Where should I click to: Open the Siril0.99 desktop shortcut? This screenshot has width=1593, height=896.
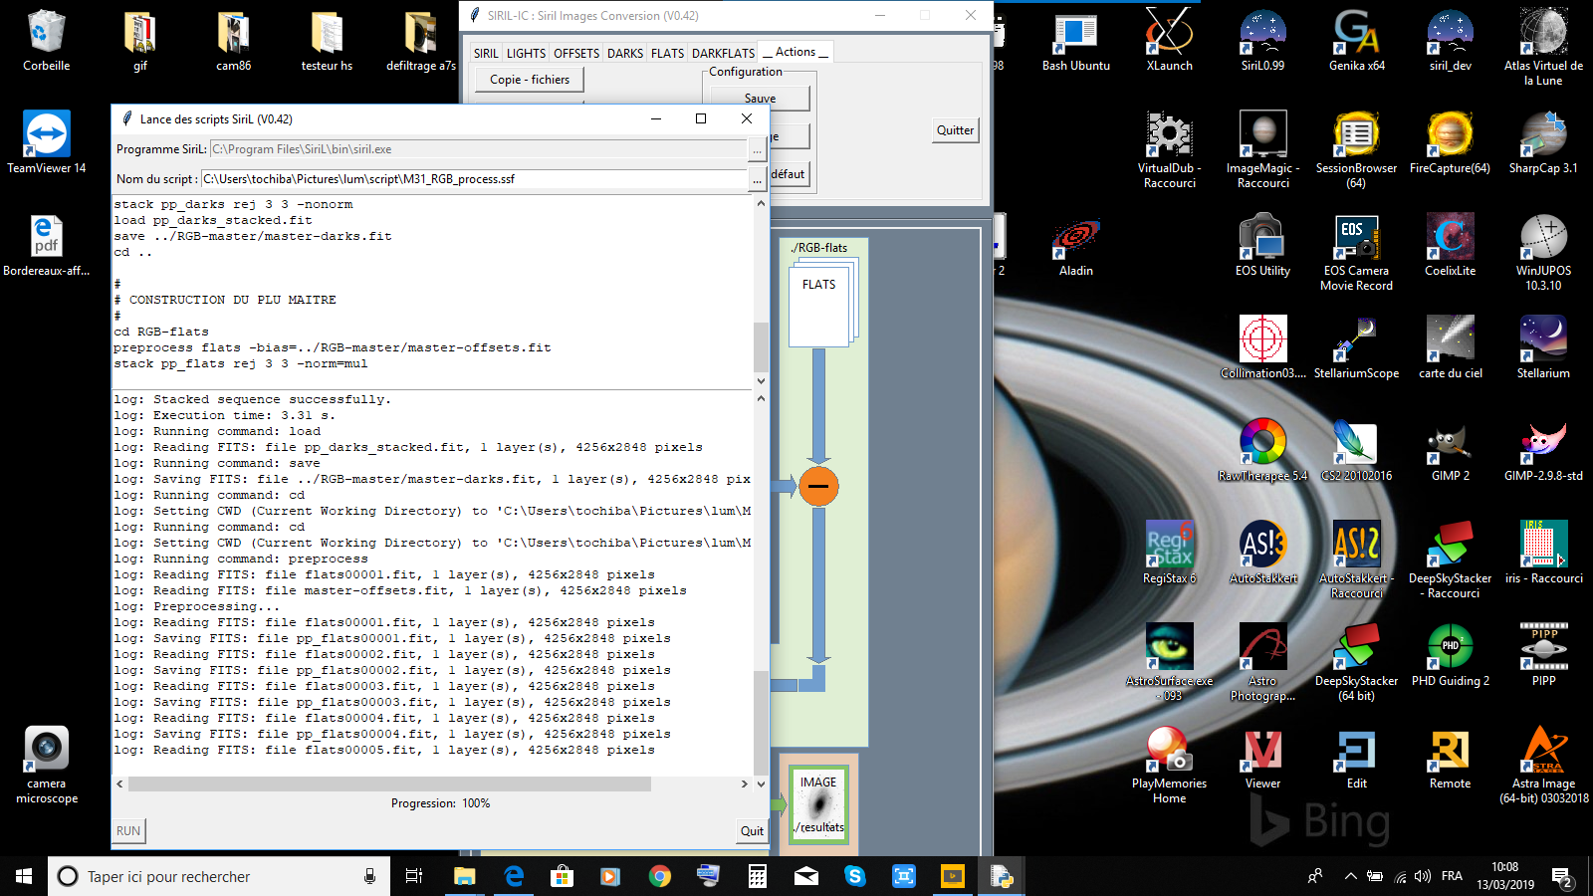click(1262, 40)
